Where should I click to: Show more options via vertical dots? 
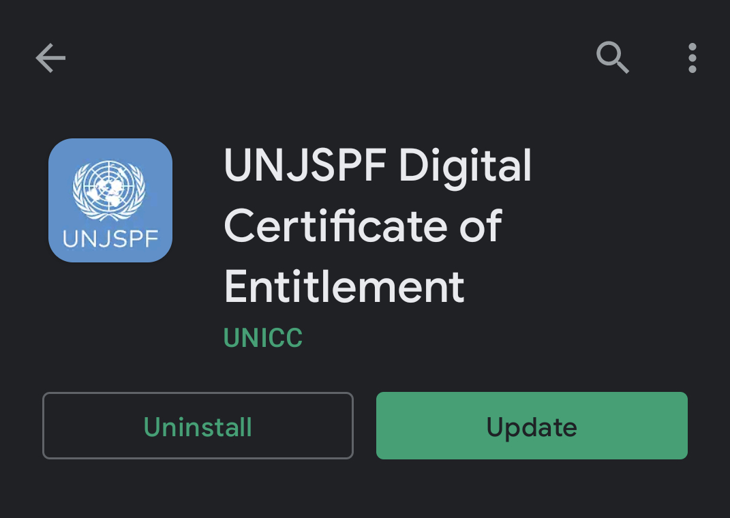[x=693, y=58]
